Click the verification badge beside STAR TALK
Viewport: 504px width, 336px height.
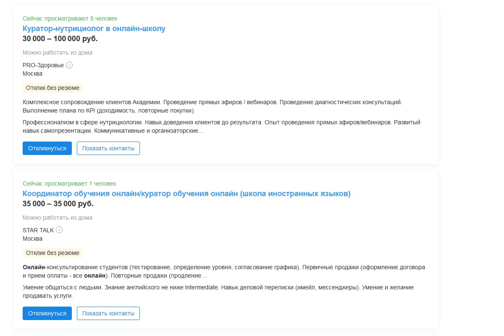[x=59, y=230]
